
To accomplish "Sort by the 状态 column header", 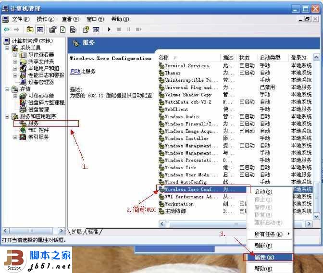I will pyautogui.click(x=247, y=58).
